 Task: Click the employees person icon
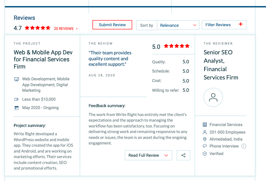tap(205, 132)
